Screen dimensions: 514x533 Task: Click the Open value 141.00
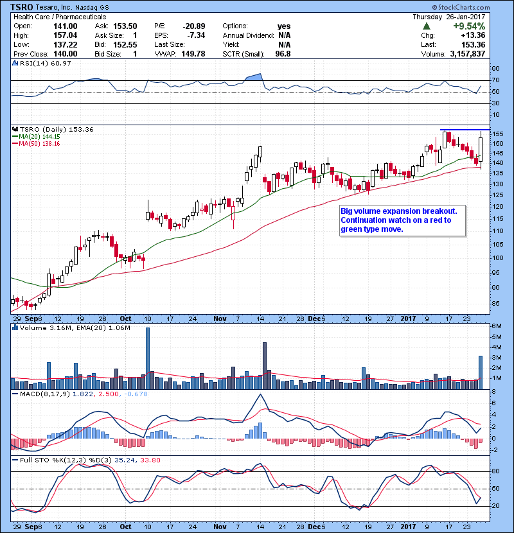(66, 26)
